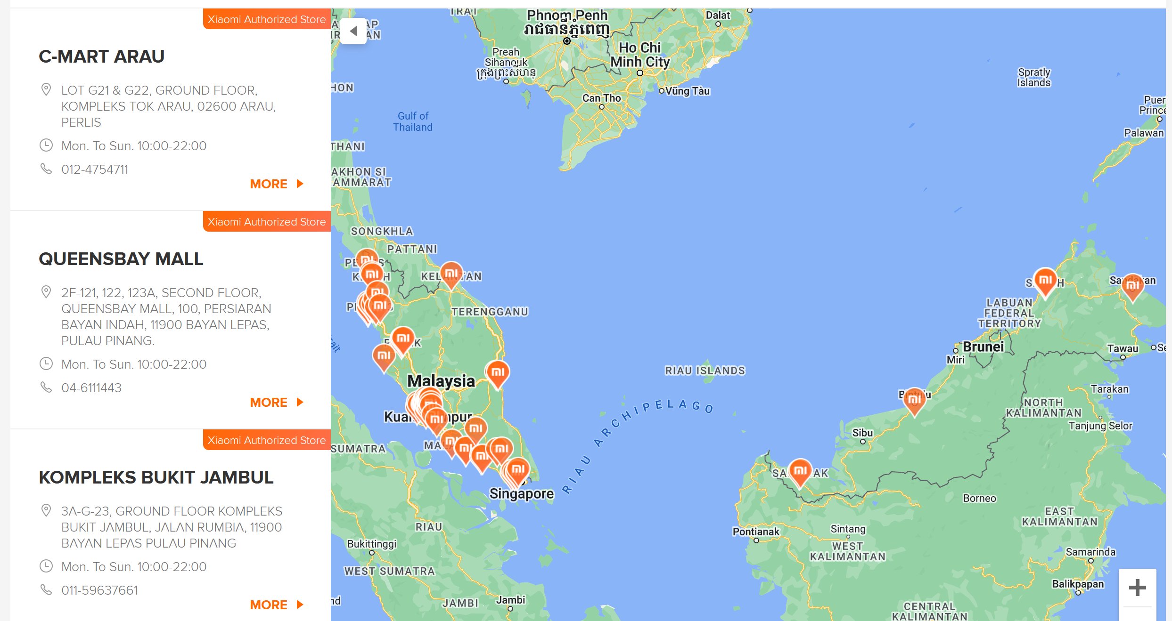Click the 'Gulf of Thailand' map label
This screenshot has width=1172, height=621.
pyautogui.click(x=413, y=121)
